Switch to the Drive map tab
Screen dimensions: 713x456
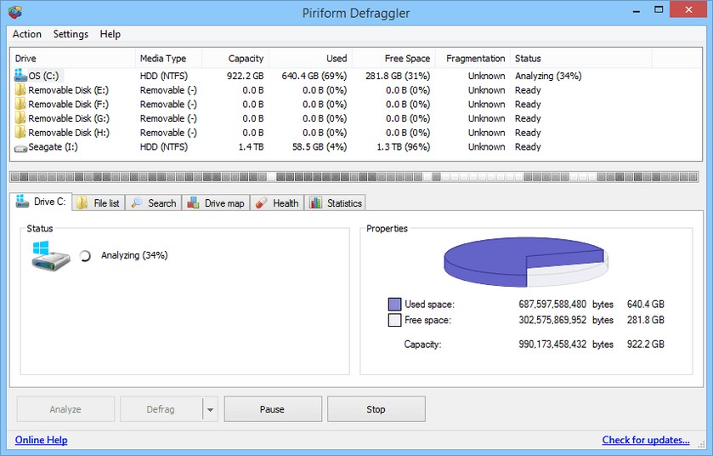217,203
